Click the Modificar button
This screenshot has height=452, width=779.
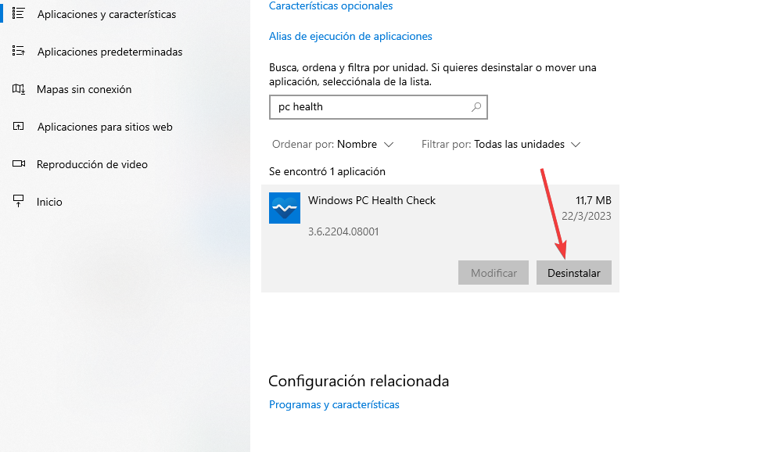[x=494, y=273]
